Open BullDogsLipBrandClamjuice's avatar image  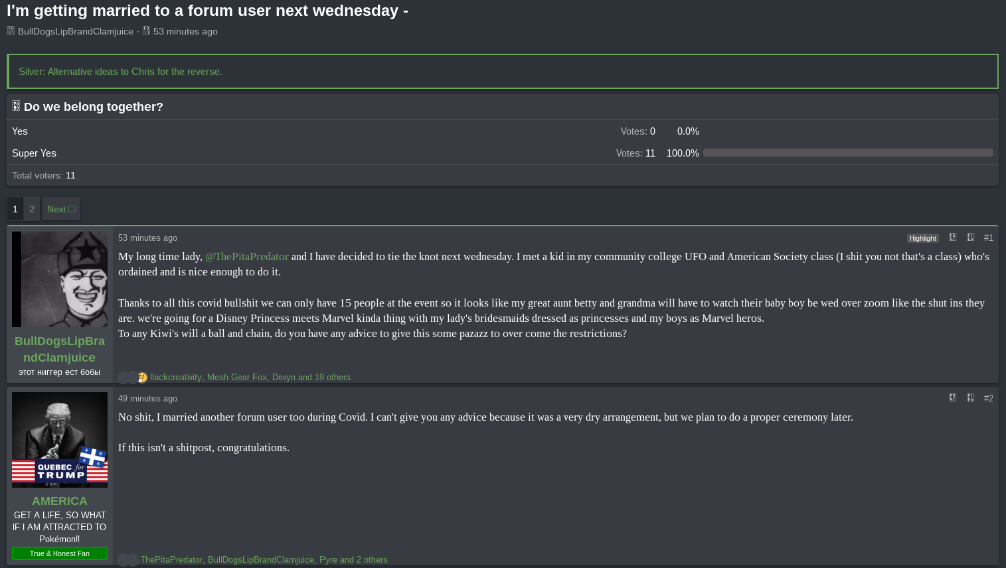pos(60,279)
